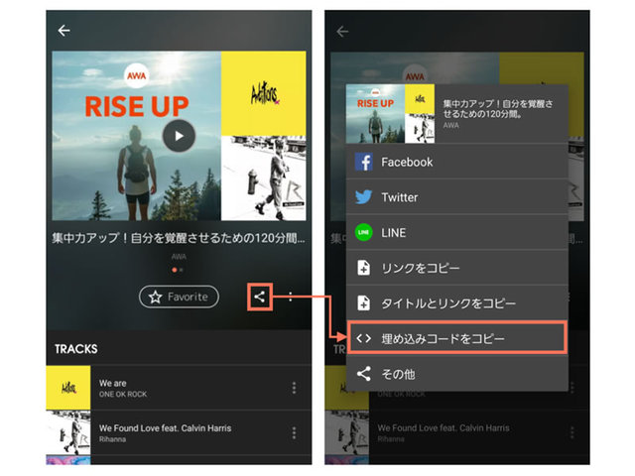Open options for the We are track
Image resolution: width=635 pixels, height=476 pixels.
pyautogui.click(x=294, y=388)
